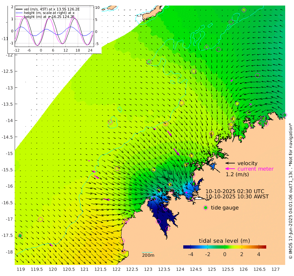The height and width of the screenshot is (276, 294).
Task: Select tide gauge circle near 12.2S 123E
Action: [x=149, y=62]
